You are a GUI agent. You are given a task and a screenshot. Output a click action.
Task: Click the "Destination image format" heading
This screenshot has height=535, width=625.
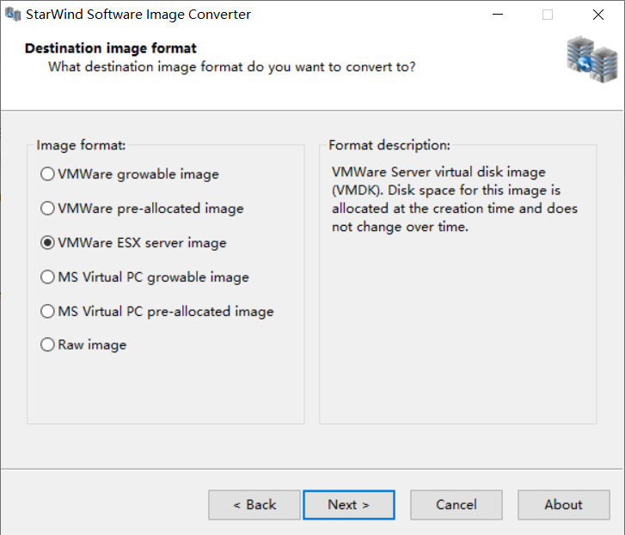[x=111, y=48]
